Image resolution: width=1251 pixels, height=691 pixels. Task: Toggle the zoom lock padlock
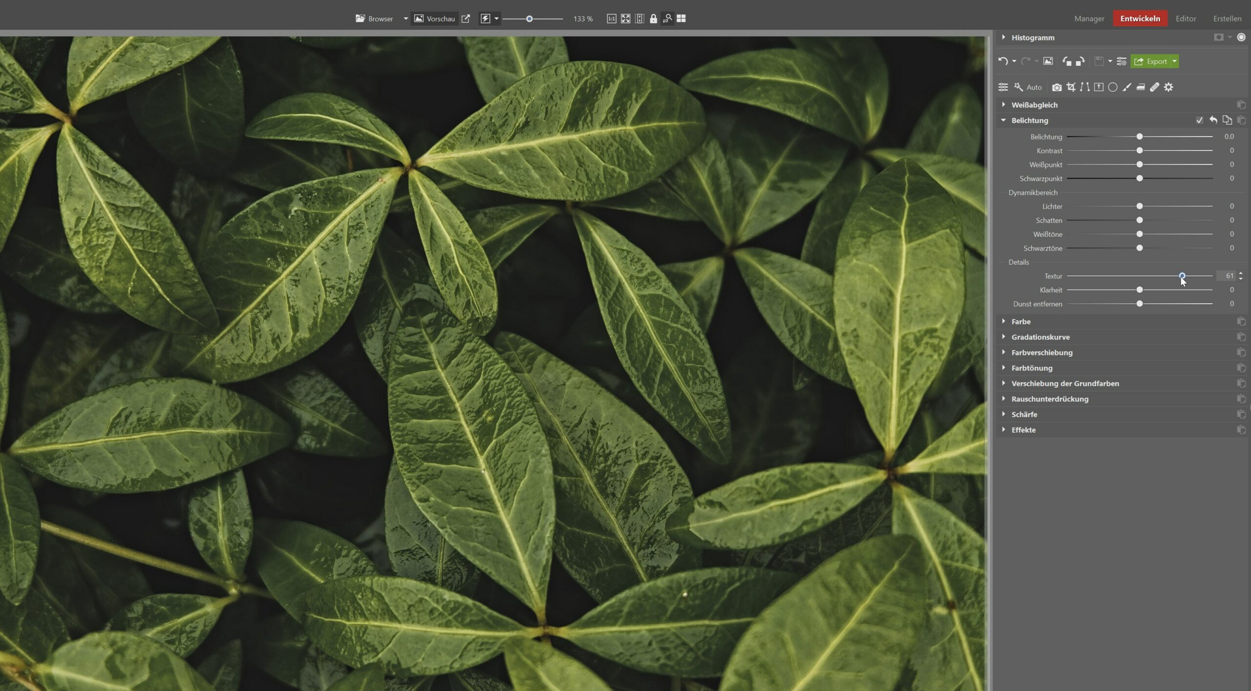coord(653,19)
